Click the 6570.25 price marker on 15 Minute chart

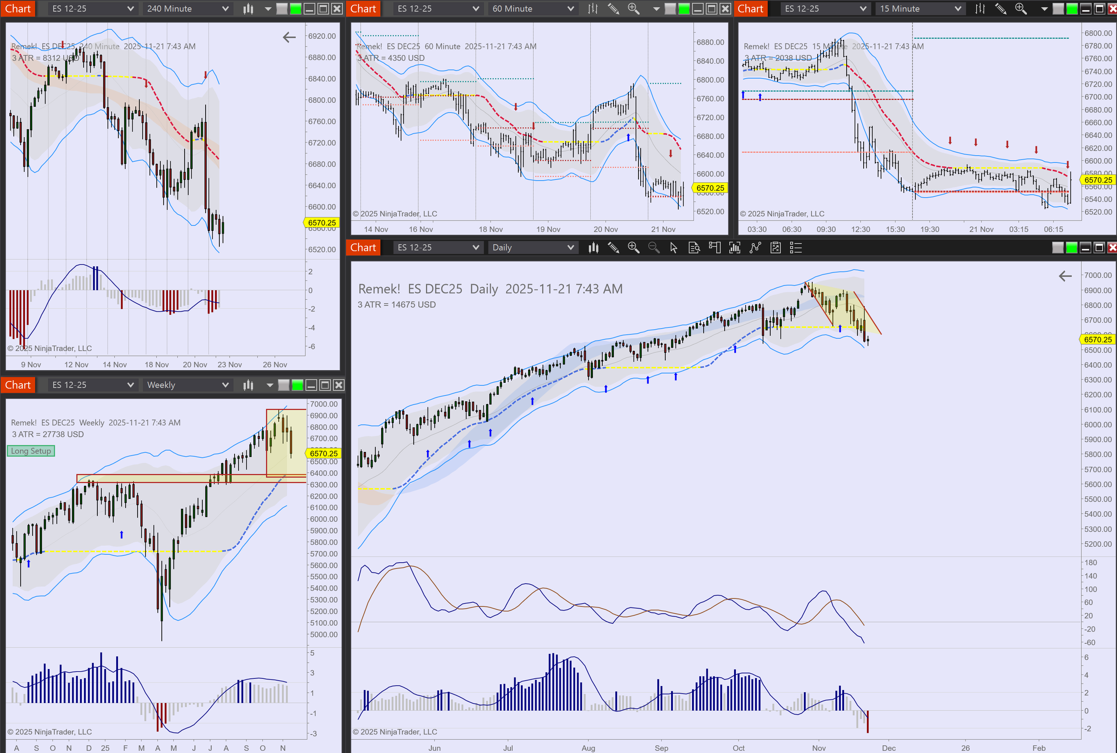tap(1098, 180)
